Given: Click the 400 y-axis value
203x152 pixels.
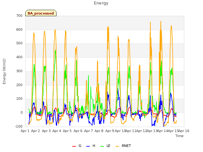Looking at the screenshot, I should click(x=19, y=57).
